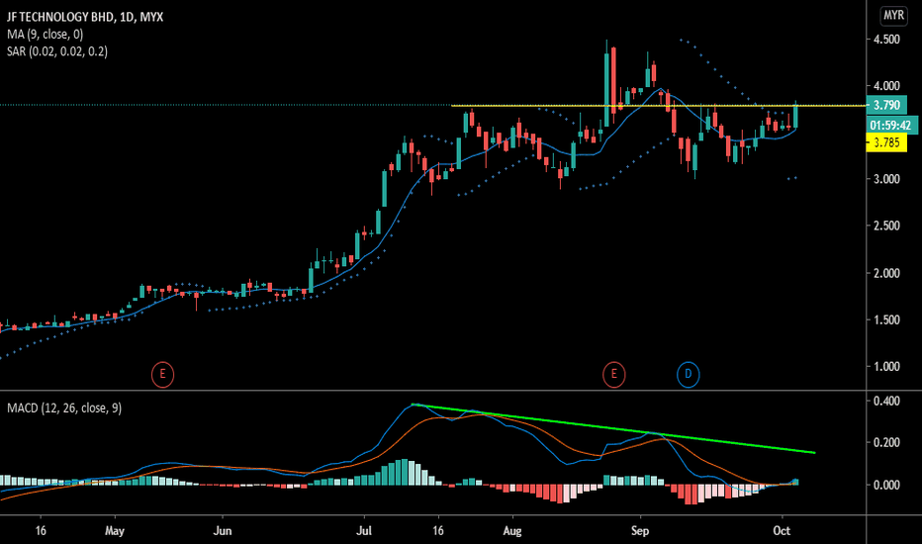Select the green MACD downtrend line

tap(613, 428)
